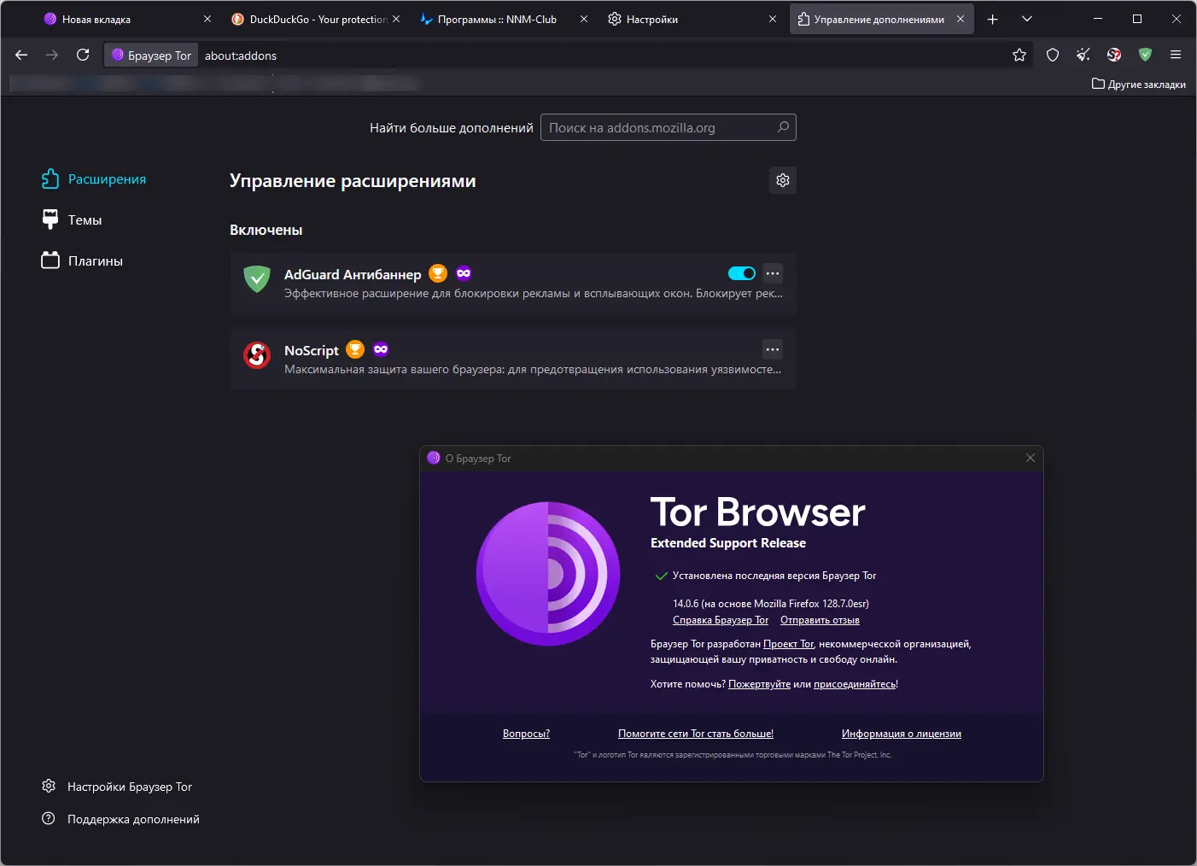
Task: Open a new tab with plus button
Action: (993, 19)
